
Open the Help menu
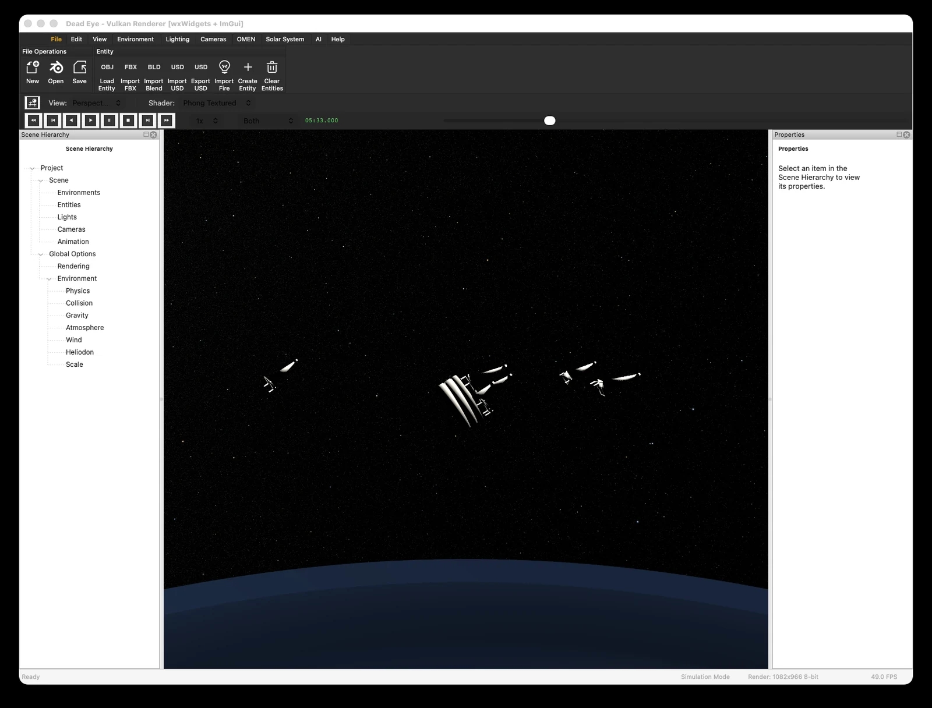coord(338,39)
